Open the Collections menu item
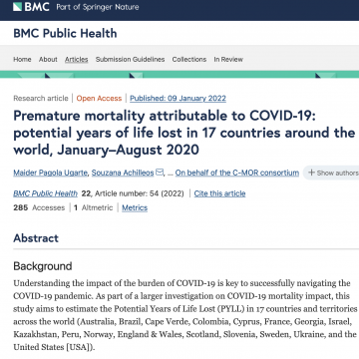Image resolution: width=359 pixels, height=359 pixels. tap(189, 59)
